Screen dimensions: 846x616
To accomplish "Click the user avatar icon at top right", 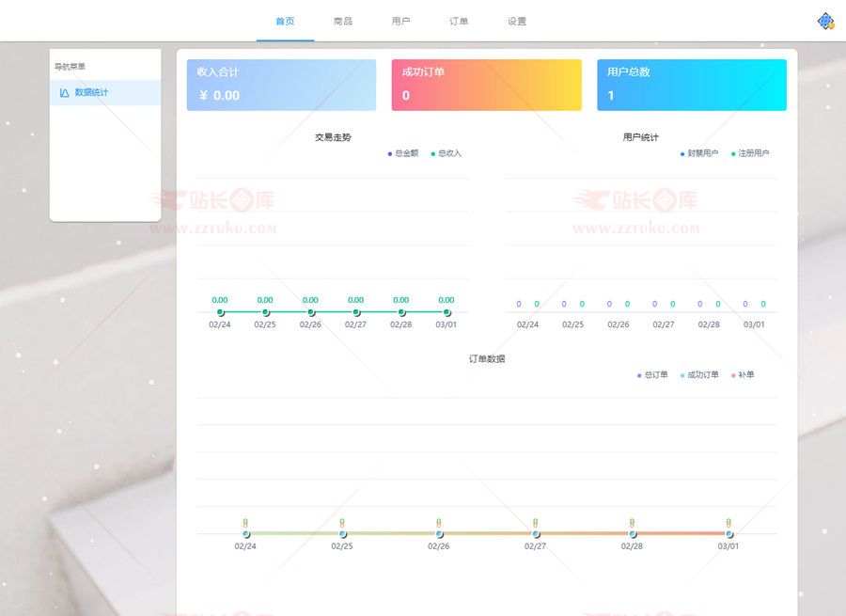I will (825, 21).
